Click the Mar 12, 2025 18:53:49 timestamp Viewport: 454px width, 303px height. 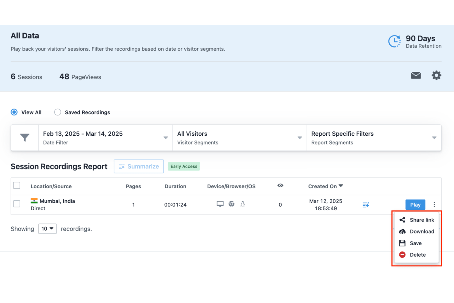pyautogui.click(x=325, y=205)
